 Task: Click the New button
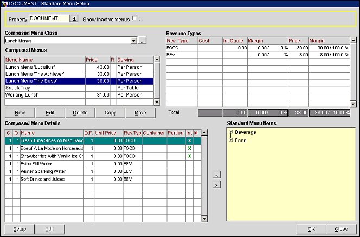pyautogui.click(x=20, y=113)
